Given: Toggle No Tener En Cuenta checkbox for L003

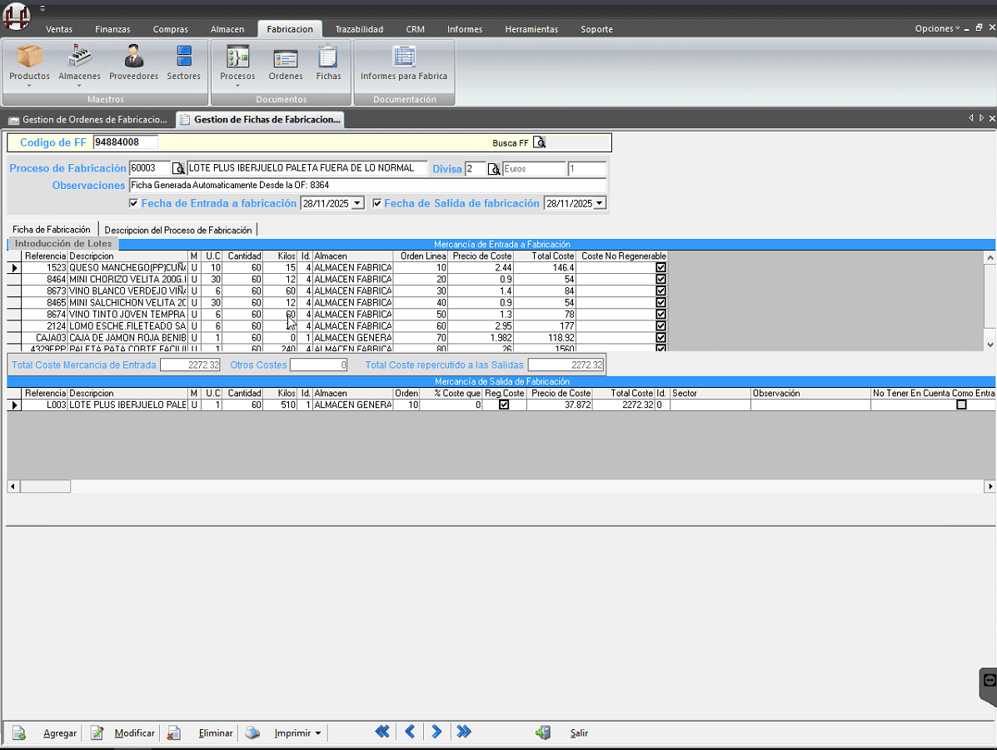Looking at the screenshot, I should pyautogui.click(x=961, y=405).
